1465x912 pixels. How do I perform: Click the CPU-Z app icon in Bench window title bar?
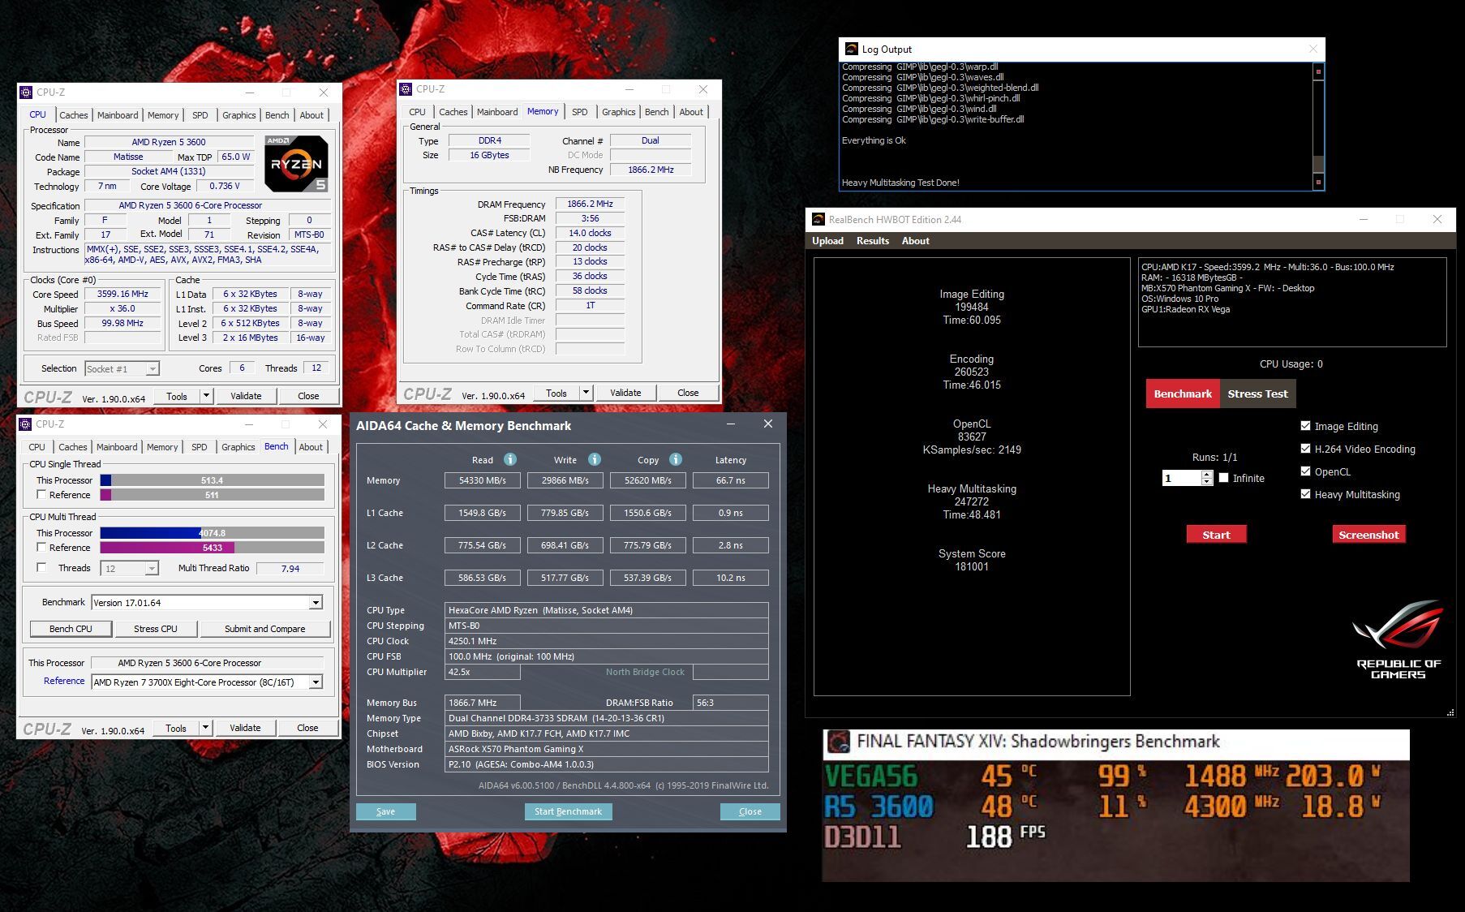pos(25,424)
